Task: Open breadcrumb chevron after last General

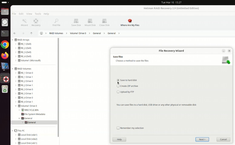Action: pyautogui.click(x=119, y=33)
